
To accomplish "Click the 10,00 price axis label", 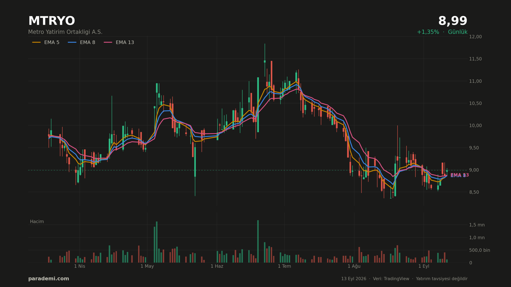I will pyautogui.click(x=475, y=126).
